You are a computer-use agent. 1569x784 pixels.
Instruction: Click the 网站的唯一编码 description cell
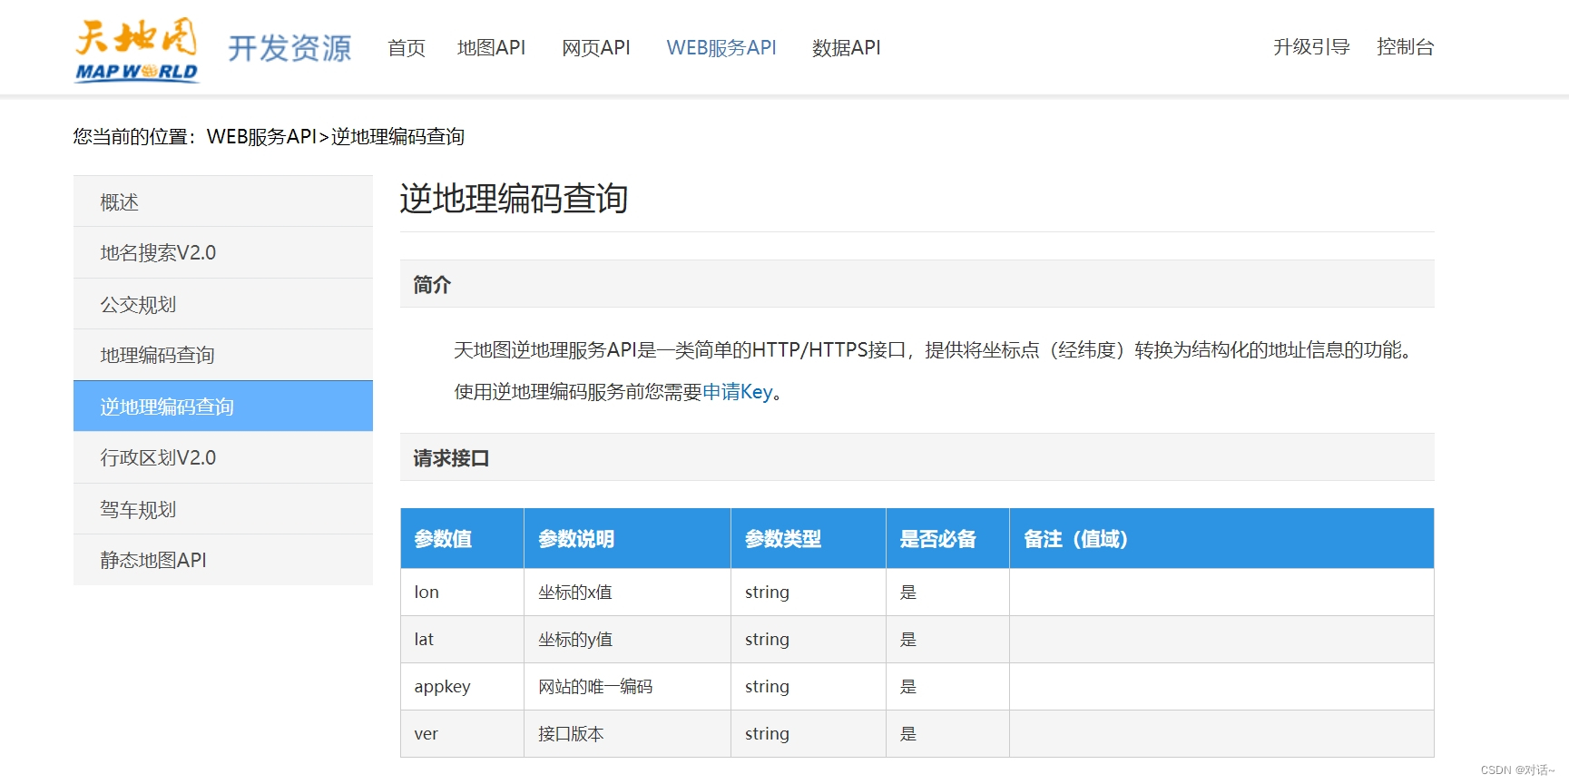pos(627,686)
